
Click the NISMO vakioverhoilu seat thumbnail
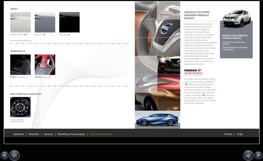click(21, 65)
